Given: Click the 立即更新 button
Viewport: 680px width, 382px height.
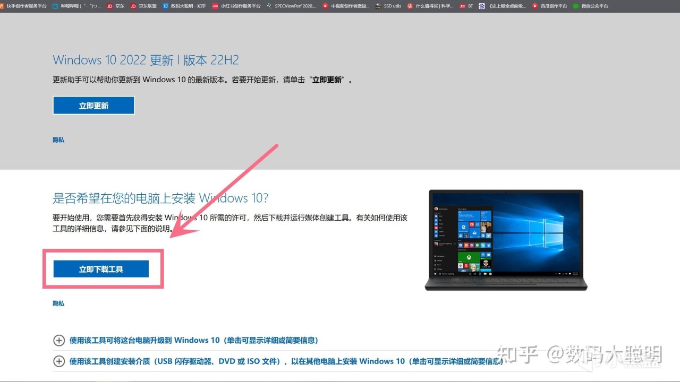Looking at the screenshot, I should 93,106.
